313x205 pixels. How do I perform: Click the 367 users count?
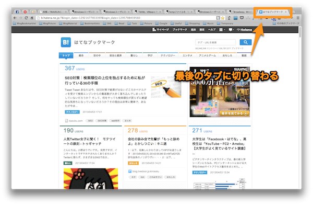(x=75, y=69)
